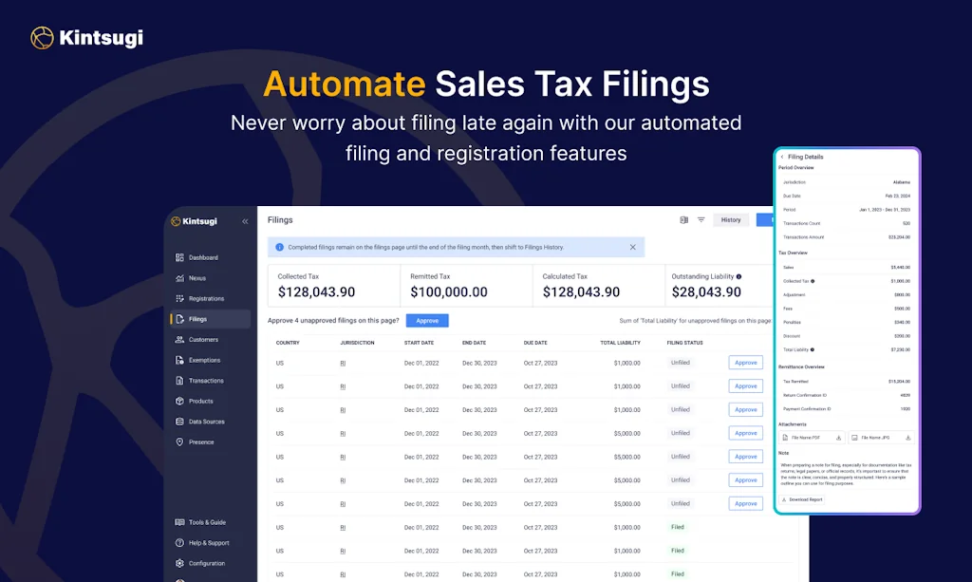Click the Nexus chart icon
This screenshot has width=972, height=582.
point(179,278)
